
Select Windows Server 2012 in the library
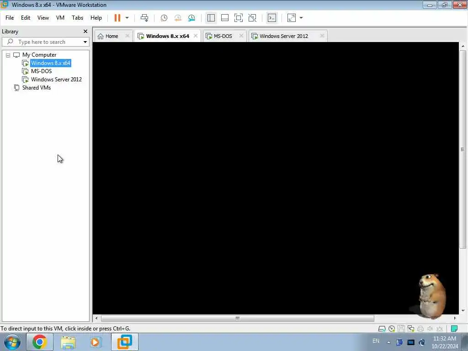56,80
